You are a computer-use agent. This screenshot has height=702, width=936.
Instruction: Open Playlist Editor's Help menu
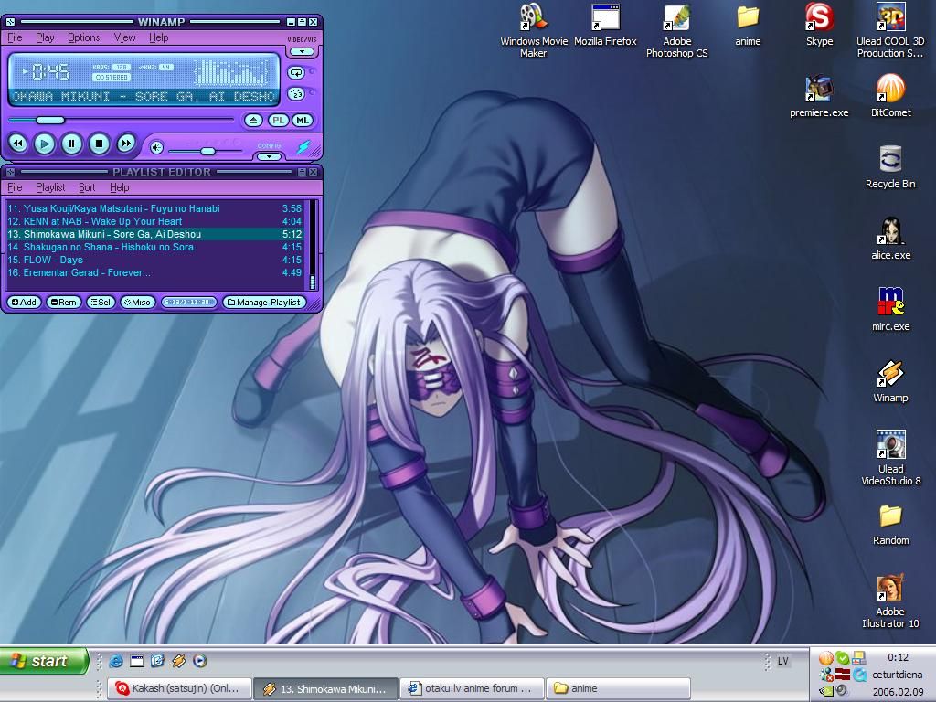[x=120, y=187]
